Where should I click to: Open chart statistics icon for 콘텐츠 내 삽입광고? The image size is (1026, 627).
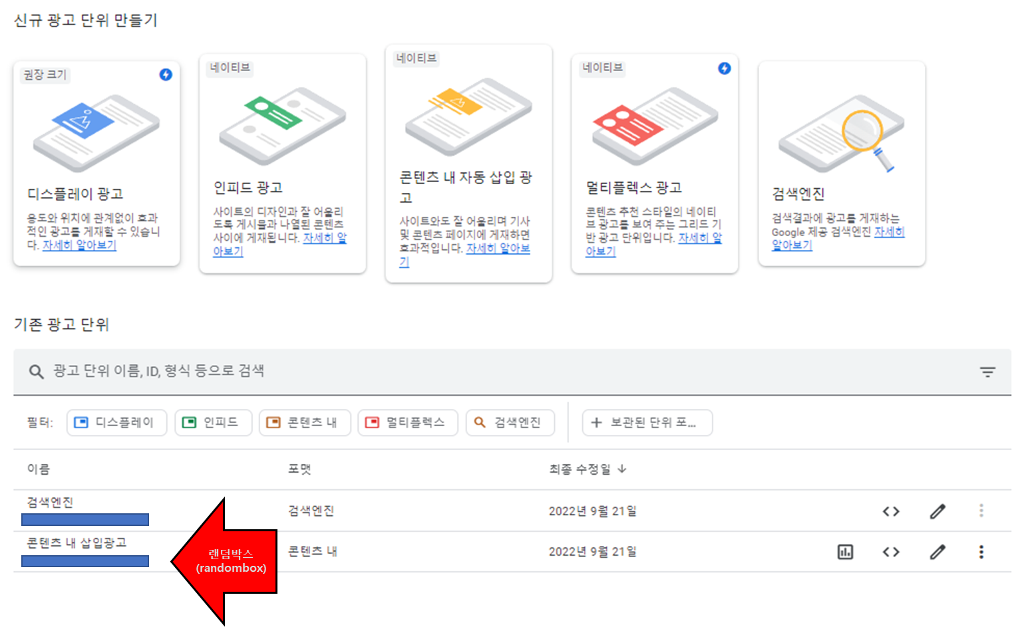pos(845,552)
